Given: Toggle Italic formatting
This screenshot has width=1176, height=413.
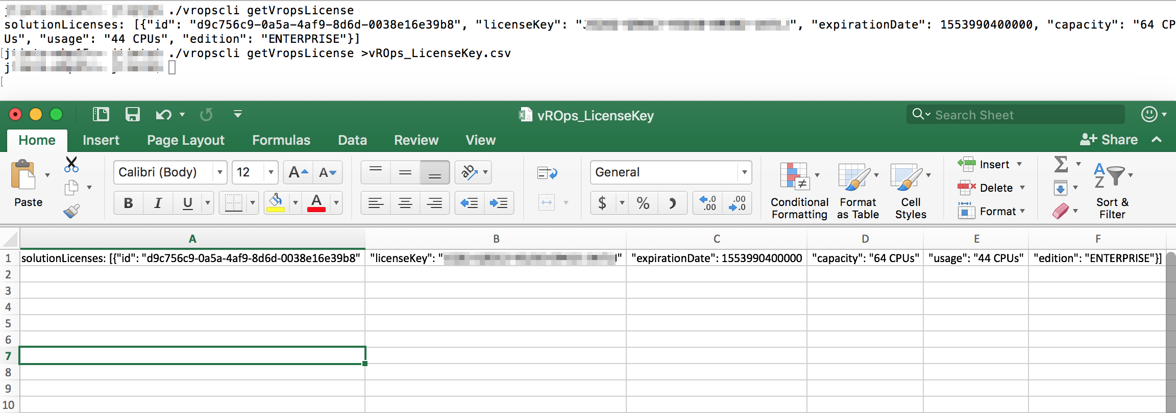Looking at the screenshot, I should (x=158, y=203).
